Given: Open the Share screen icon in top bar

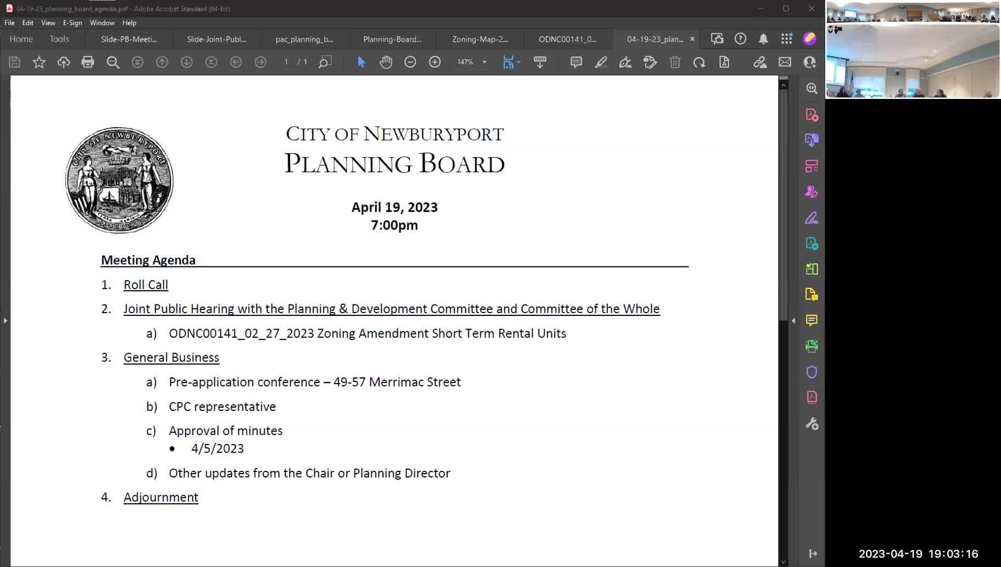Looking at the screenshot, I should pyautogui.click(x=717, y=38).
